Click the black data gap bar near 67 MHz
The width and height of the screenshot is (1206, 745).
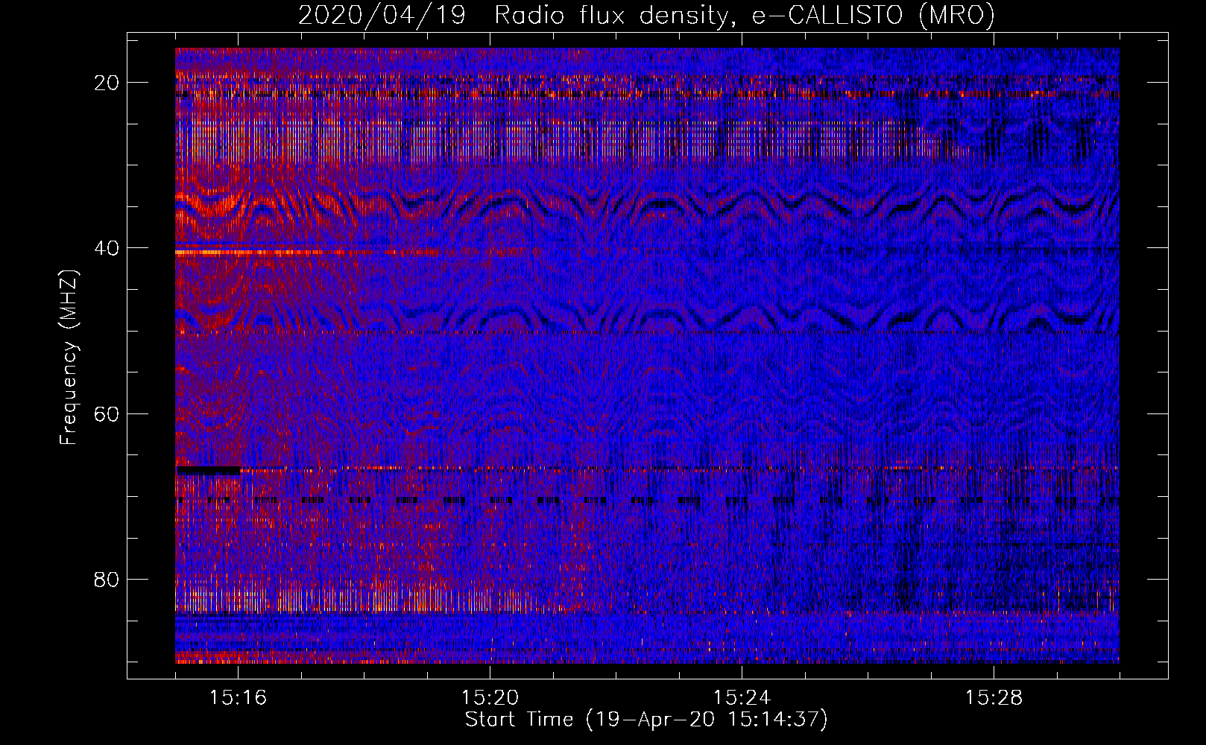pos(208,470)
